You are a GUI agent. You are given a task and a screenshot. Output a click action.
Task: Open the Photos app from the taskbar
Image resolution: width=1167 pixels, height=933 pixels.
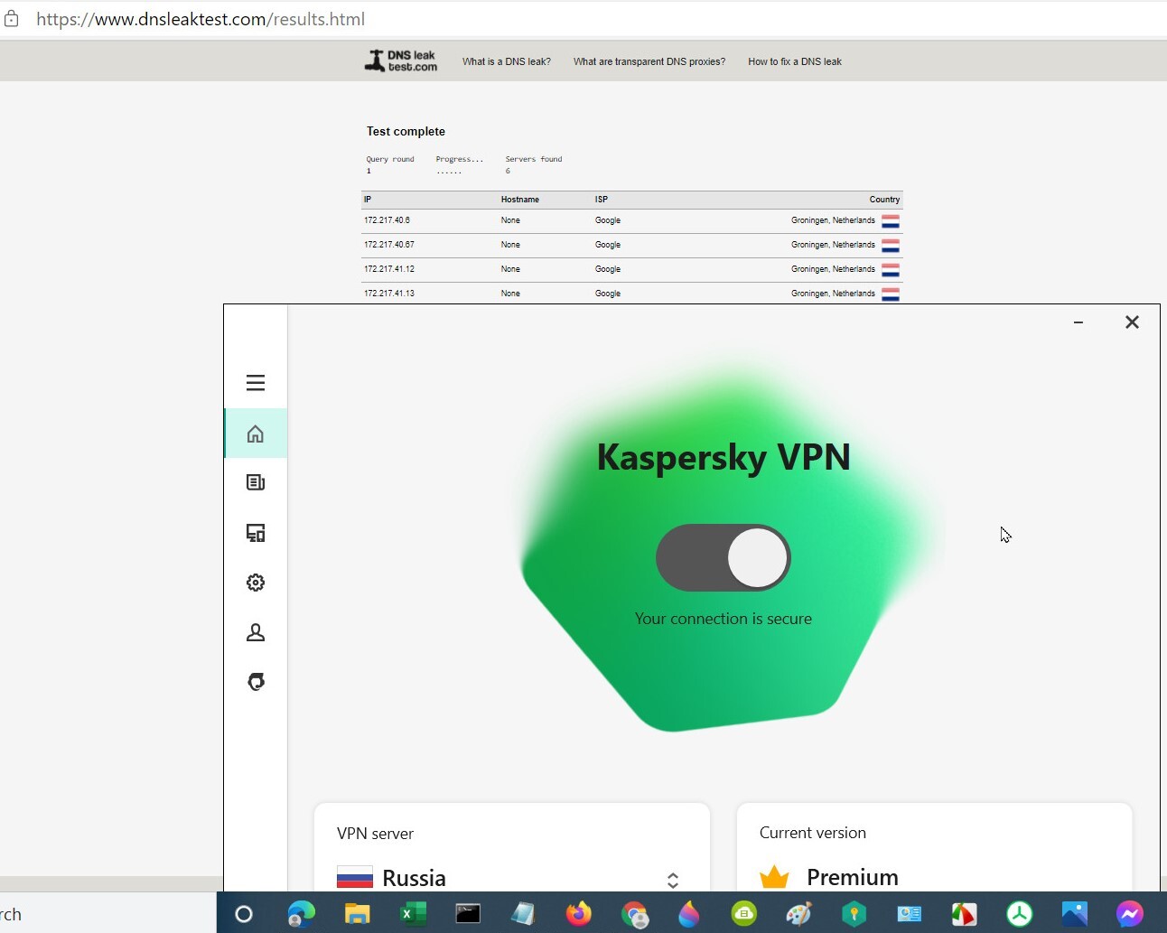1075,914
